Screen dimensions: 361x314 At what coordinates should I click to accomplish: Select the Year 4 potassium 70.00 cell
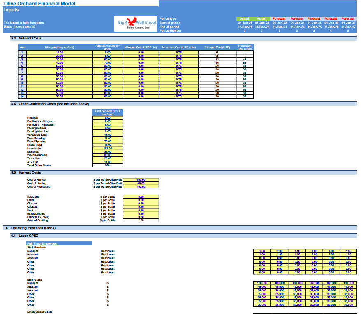pos(107,62)
